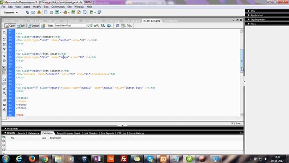Viewport: 289px width, 163px height.
Task: Click the more info icon in Results panel
Action: click(x=4, y=145)
